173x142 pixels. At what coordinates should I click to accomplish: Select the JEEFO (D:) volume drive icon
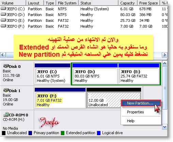3,14
